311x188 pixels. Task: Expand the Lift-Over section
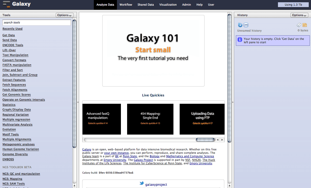coord(9,50)
